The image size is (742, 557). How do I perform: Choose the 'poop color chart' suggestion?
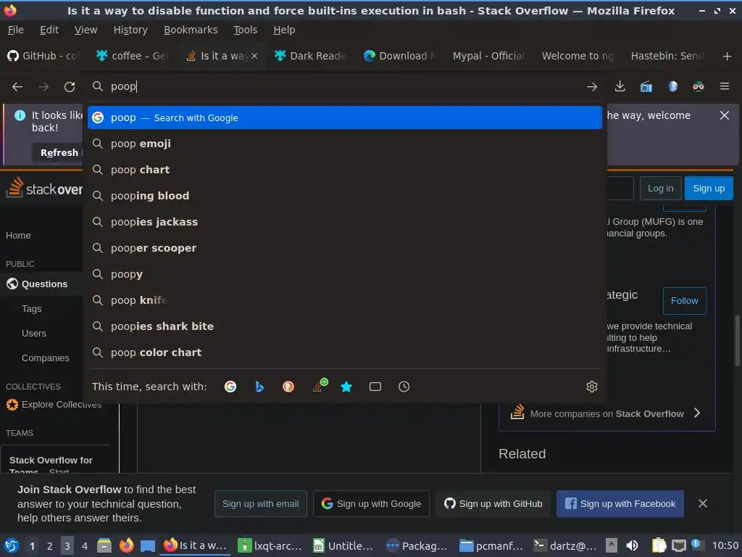tap(344, 352)
